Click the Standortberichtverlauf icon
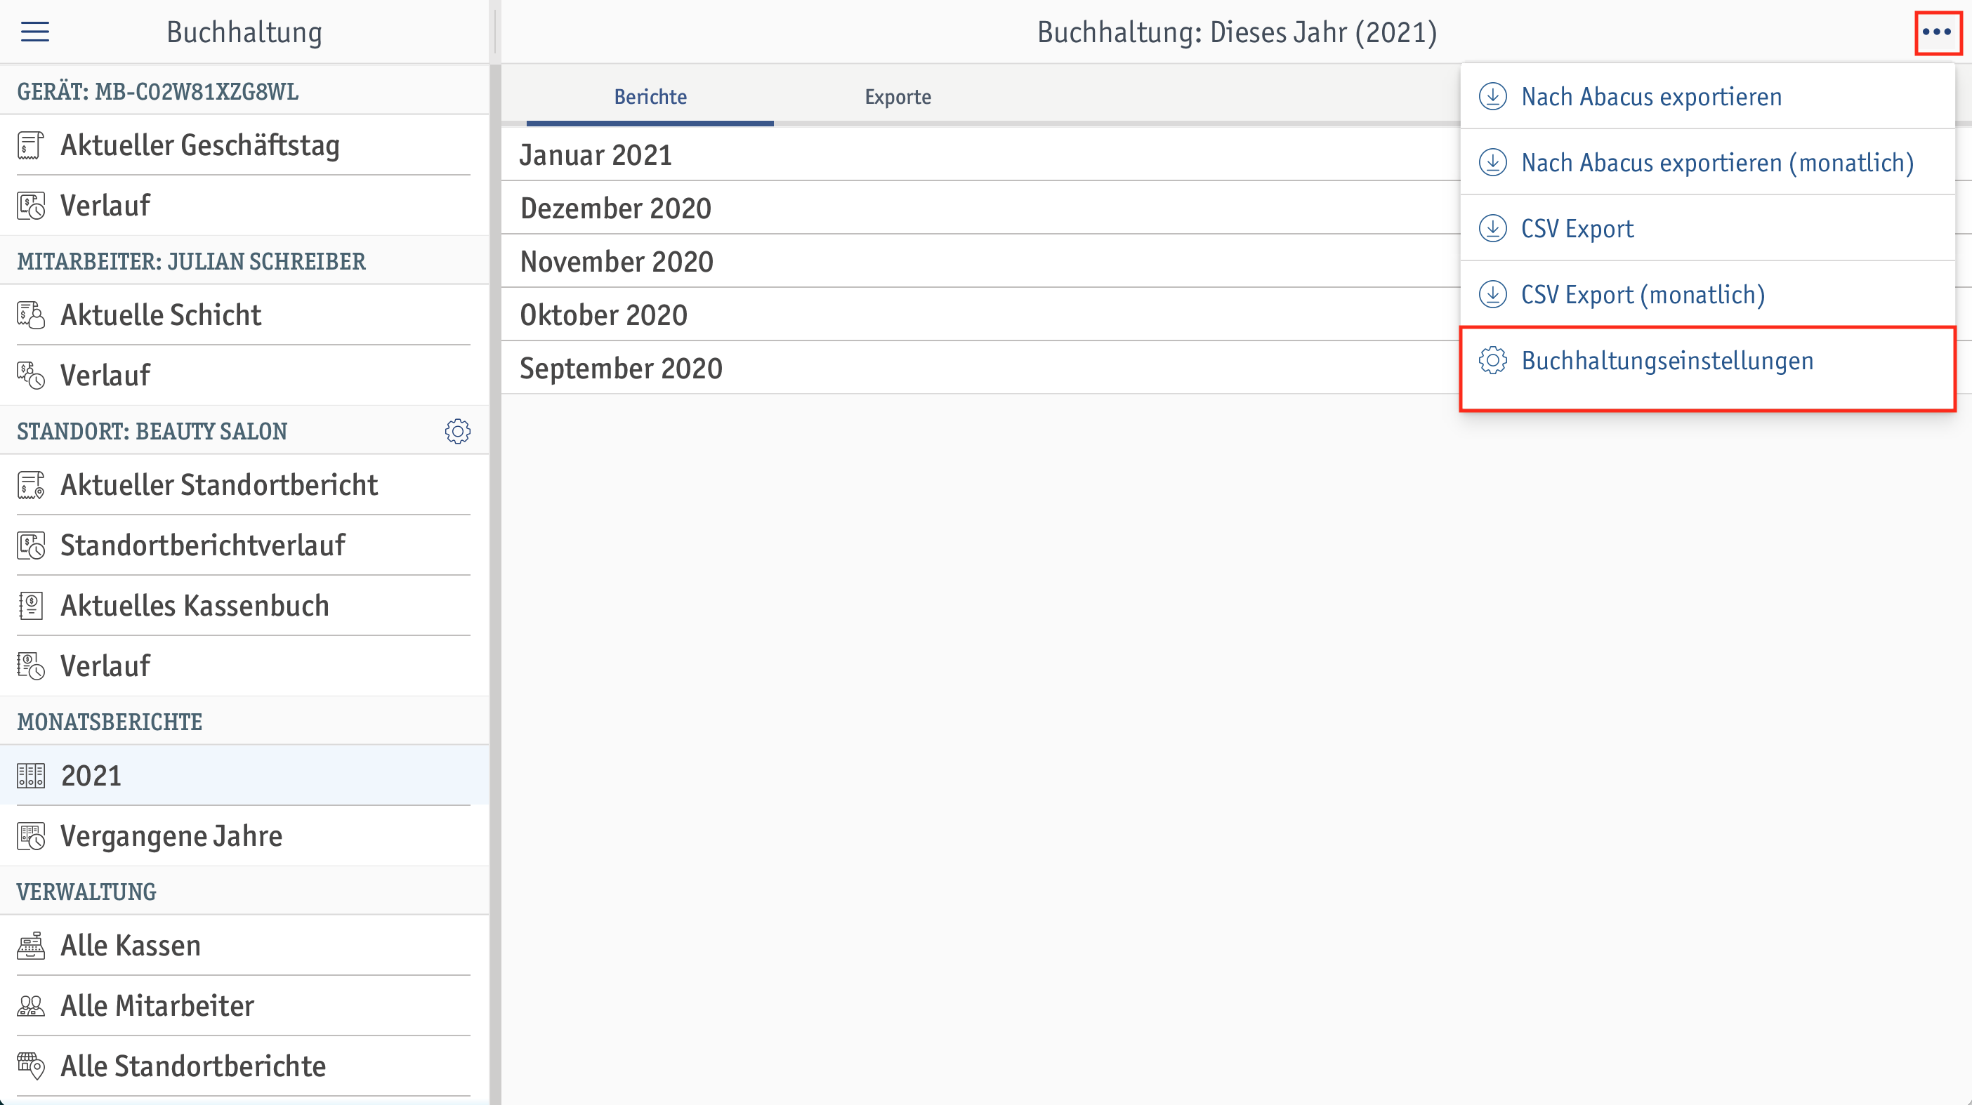 pyautogui.click(x=31, y=545)
